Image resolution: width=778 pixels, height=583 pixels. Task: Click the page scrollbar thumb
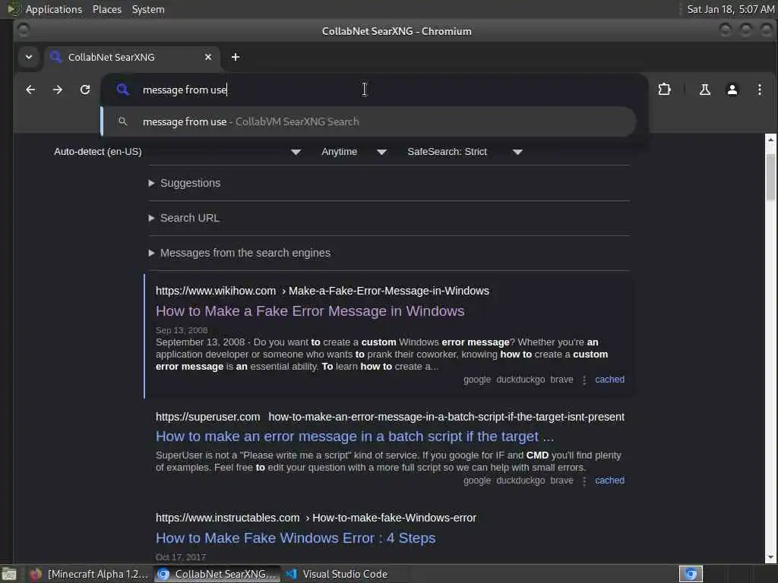coord(770,177)
